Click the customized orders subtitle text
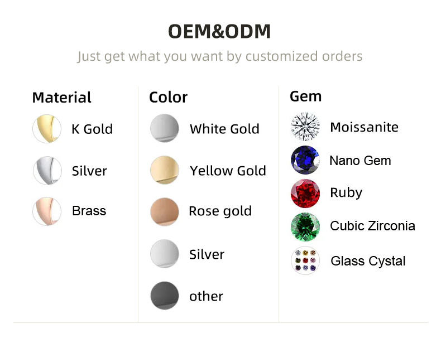The width and height of the screenshot is (441, 343). (x=219, y=56)
